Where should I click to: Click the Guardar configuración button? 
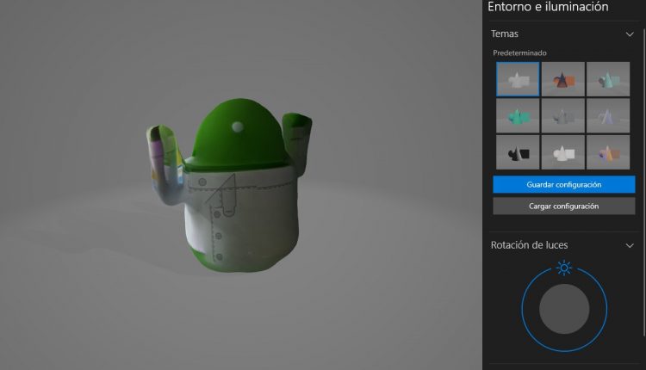(x=564, y=184)
